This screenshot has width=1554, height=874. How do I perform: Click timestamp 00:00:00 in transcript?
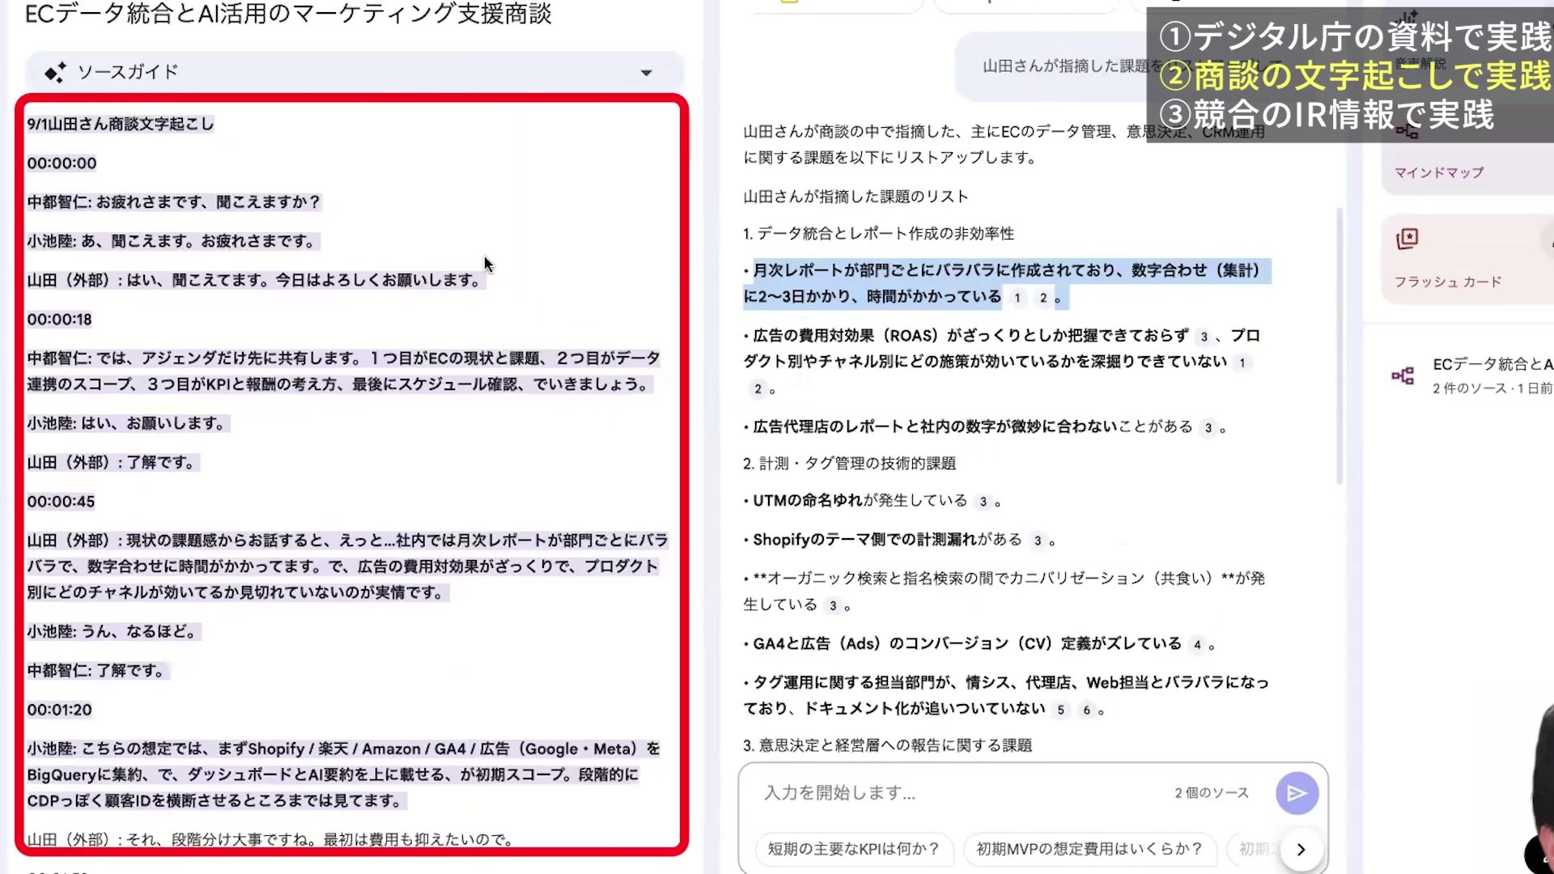pos(62,163)
